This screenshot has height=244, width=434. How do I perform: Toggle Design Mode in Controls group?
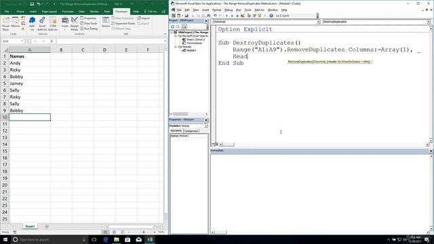(x=74, y=24)
